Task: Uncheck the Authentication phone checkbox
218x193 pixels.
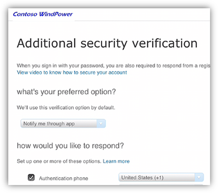Action: tap(32, 178)
